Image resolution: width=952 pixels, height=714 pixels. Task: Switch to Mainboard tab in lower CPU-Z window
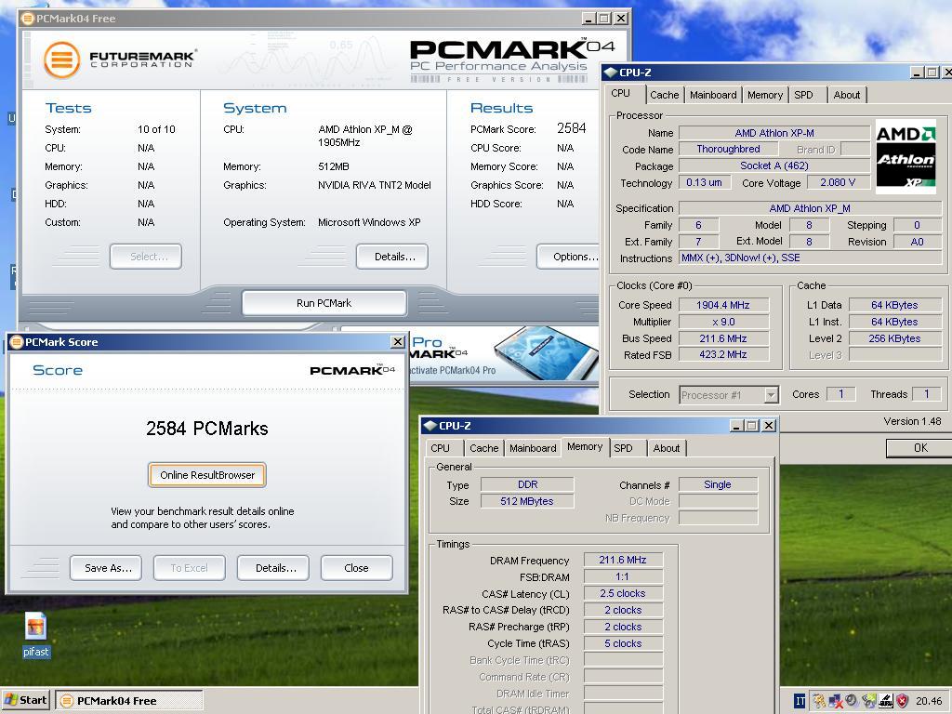533,448
